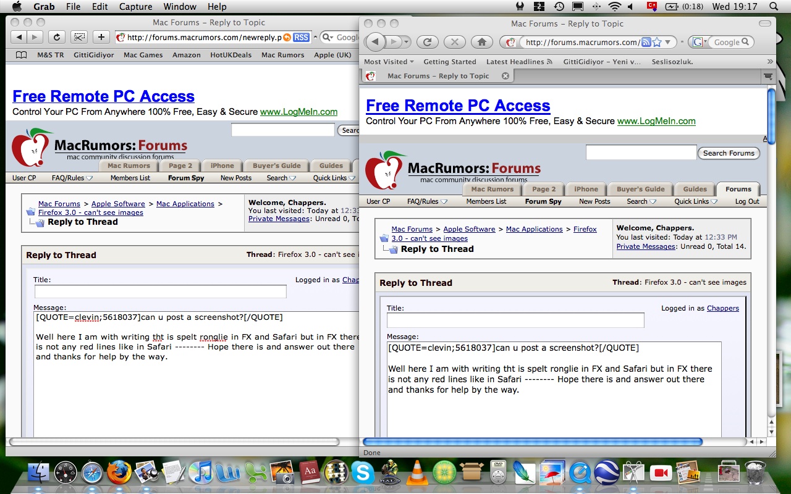This screenshot has height=494, width=791.
Task: Open the Chappers profile link in Firefox
Action: pos(723,308)
